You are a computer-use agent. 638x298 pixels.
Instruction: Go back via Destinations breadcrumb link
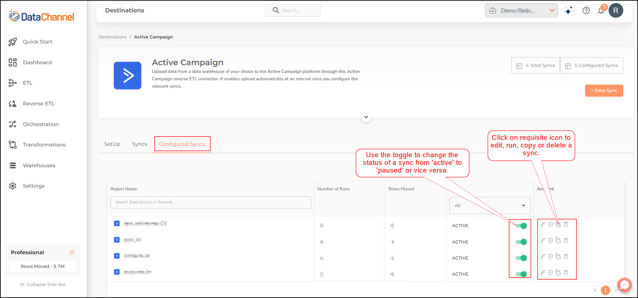[112, 37]
